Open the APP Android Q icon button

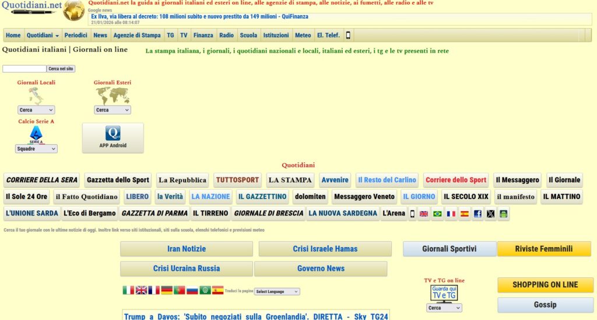pyautogui.click(x=113, y=138)
